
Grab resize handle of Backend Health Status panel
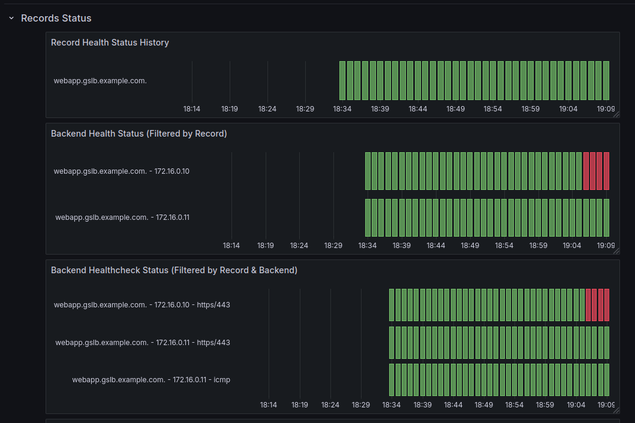pyautogui.click(x=616, y=251)
